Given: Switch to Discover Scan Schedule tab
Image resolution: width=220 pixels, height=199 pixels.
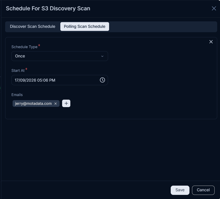Looking at the screenshot, I should click(33, 27).
